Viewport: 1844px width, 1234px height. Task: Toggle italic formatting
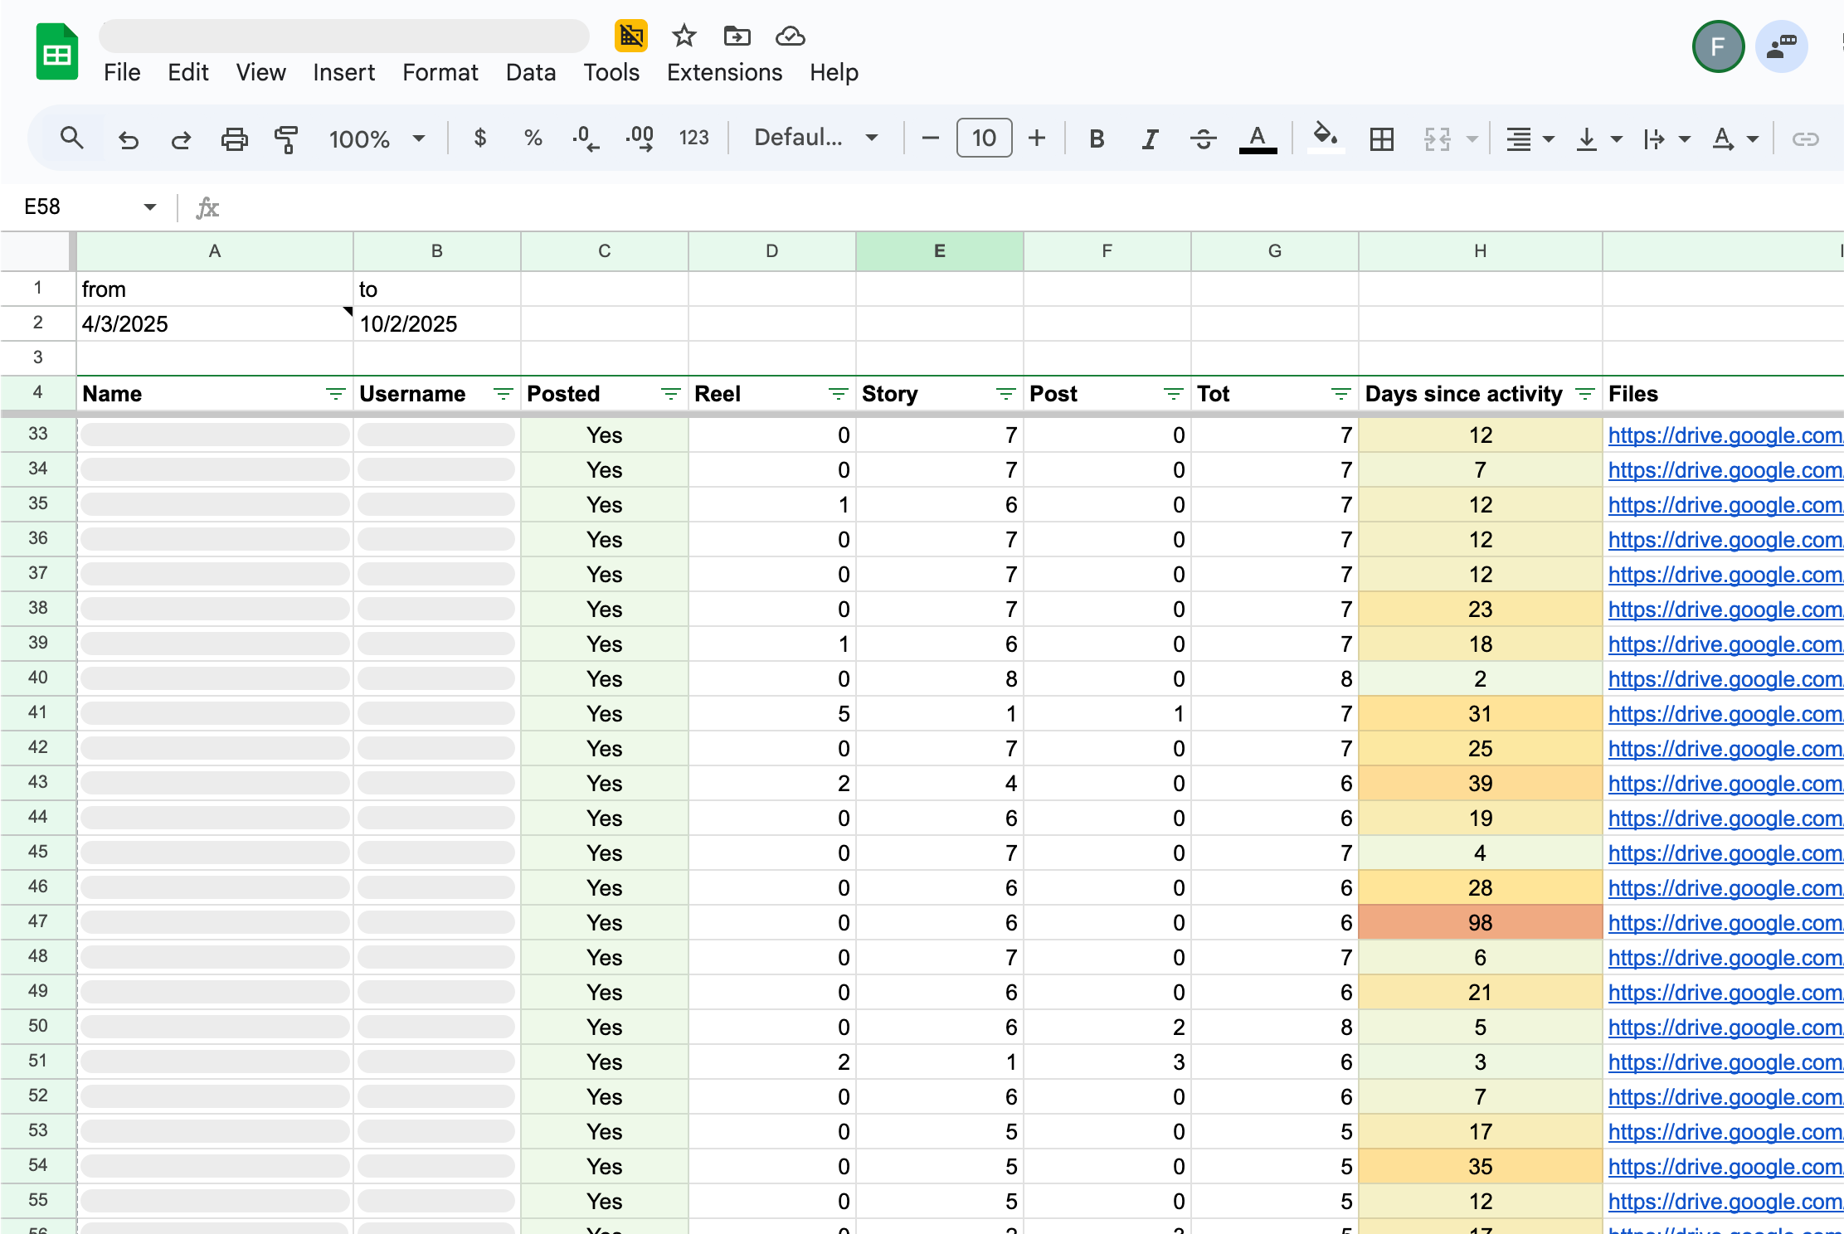pyautogui.click(x=1149, y=138)
